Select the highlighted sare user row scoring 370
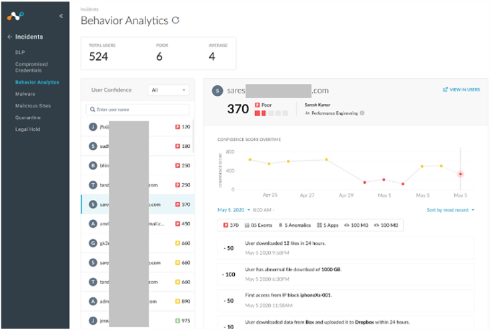 tap(137, 204)
